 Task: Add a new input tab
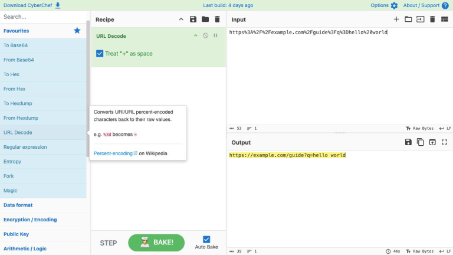coord(396,19)
